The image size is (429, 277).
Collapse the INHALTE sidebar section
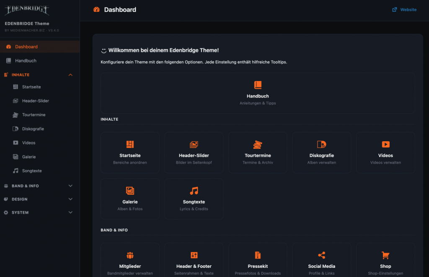70,75
